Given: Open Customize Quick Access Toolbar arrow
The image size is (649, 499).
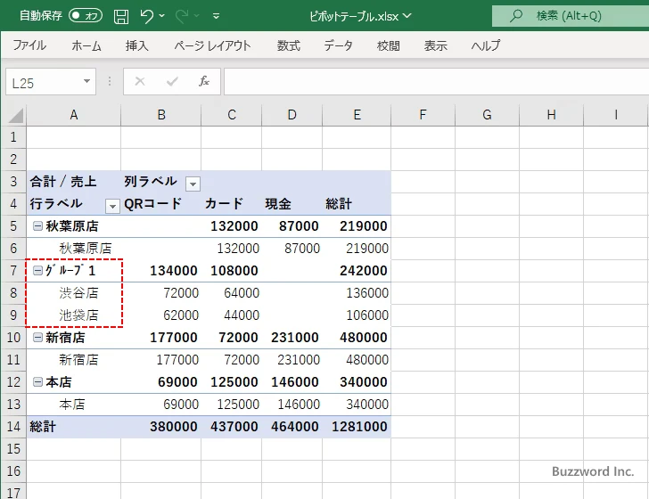Looking at the screenshot, I should (x=216, y=17).
